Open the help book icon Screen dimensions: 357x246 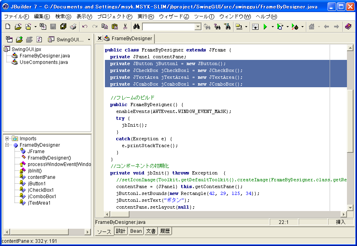click(x=348, y=27)
